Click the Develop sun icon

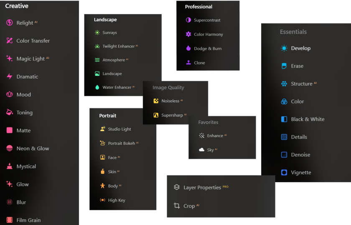click(x=284, y=48)
